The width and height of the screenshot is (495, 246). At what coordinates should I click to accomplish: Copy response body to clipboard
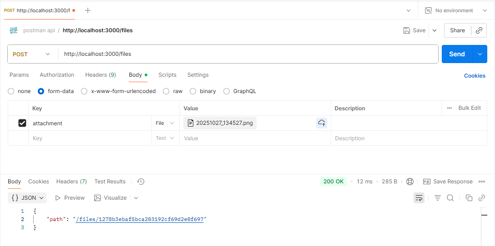point(469,198)
